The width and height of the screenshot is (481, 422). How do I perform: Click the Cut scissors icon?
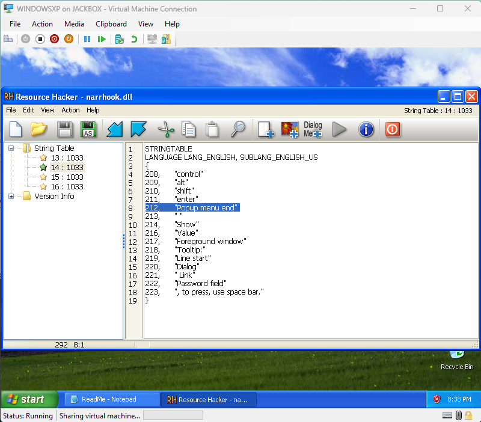(x=165, y=129)
